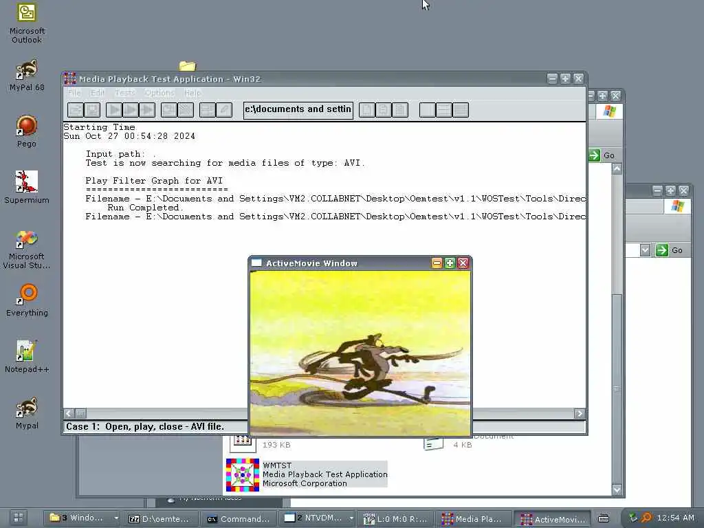704x528 pixels.
Task: Maximize the ActiveMovie Window
Action: click(x=450, y=263)
